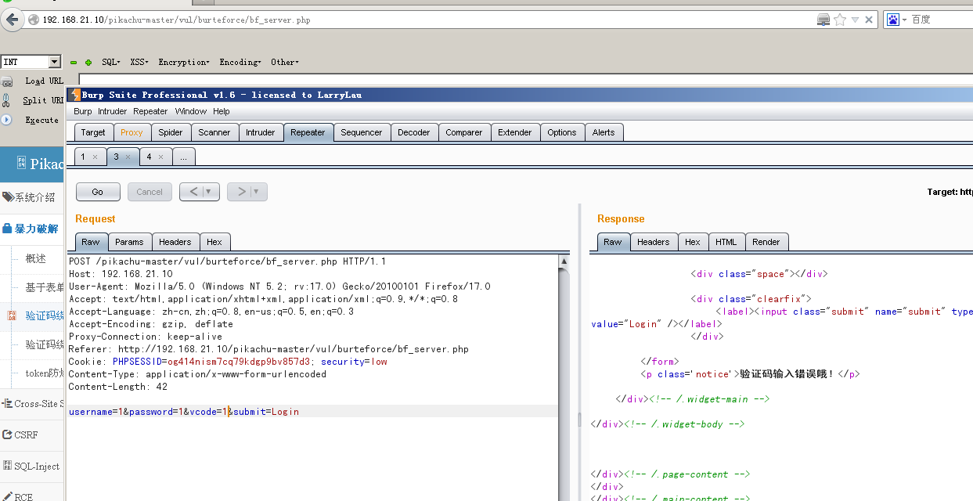This screenshot has height=501, width=973.
Task: Click the Execute play icon
Action: point(7,120)
